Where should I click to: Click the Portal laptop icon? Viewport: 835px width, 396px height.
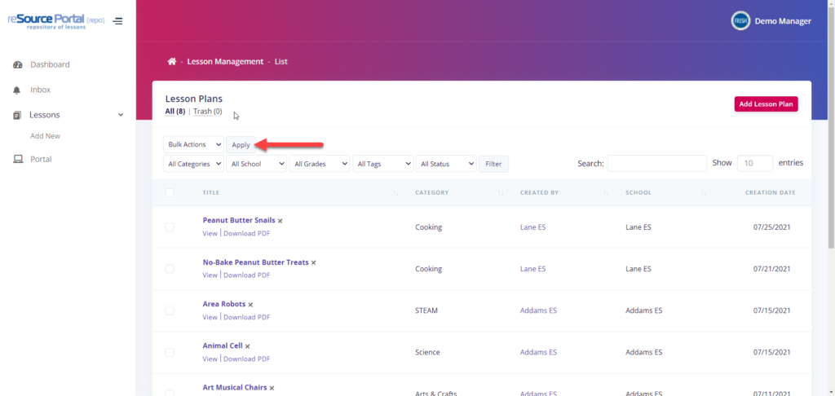pyautogui.click(x=18, y=159)
